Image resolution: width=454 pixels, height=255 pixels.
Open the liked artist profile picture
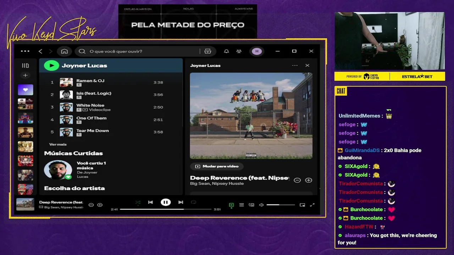[58, 170]
